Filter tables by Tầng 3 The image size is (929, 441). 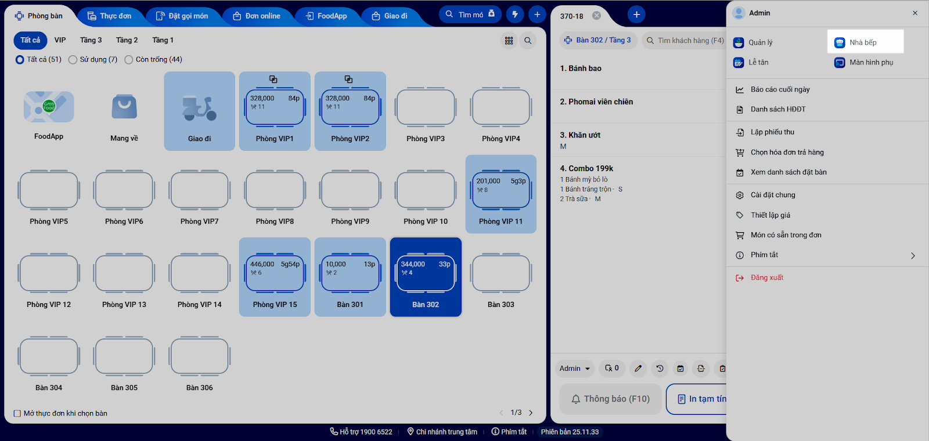coord(91,40)
